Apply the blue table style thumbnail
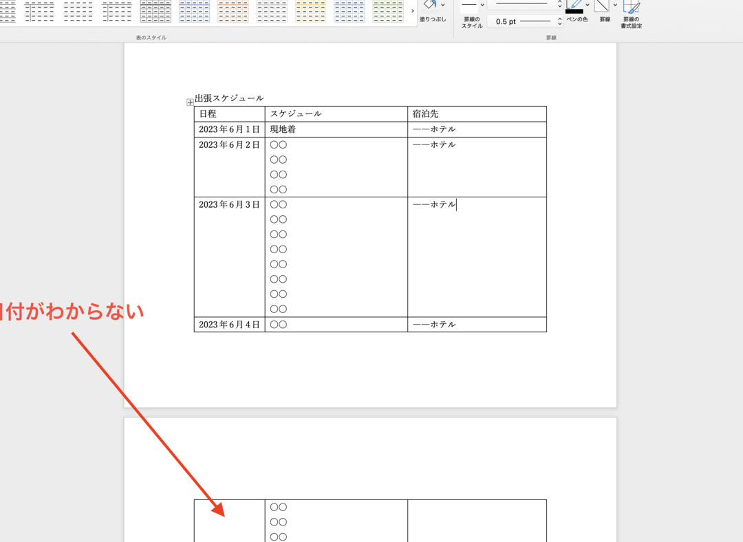 (194, 11)
